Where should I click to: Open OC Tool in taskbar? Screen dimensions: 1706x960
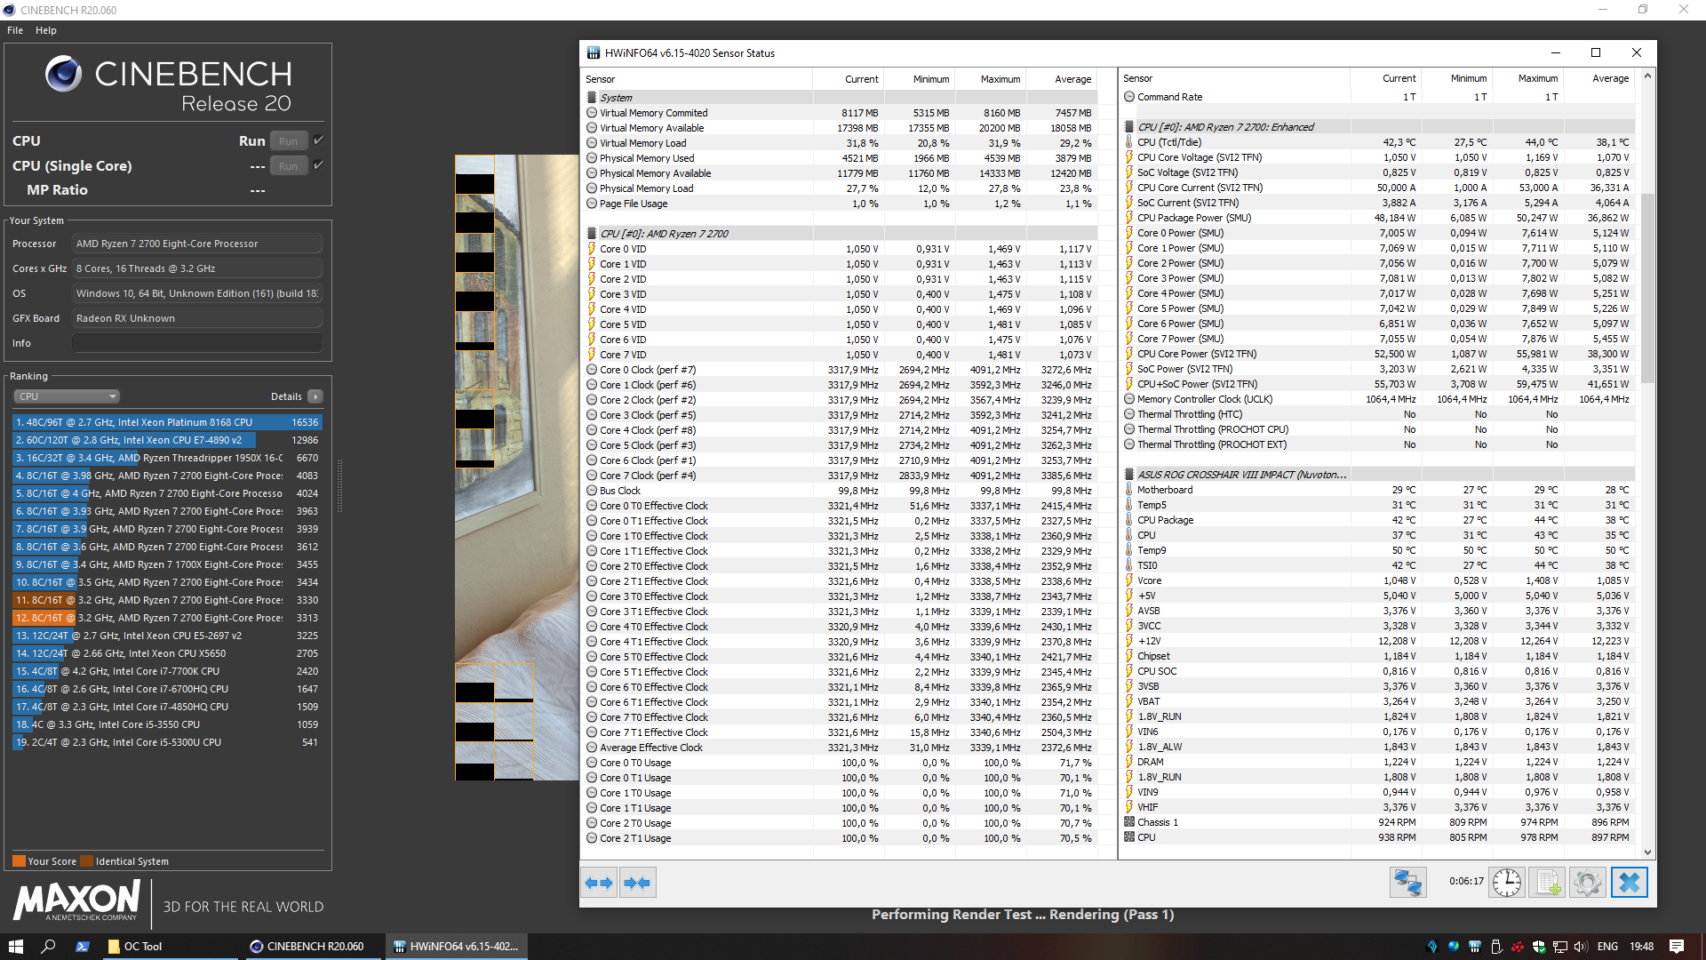pos(135,947)
